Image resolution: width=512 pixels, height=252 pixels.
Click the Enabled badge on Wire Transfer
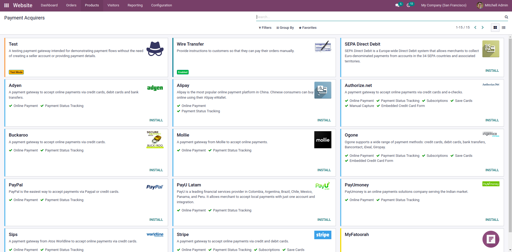(x=183, y=72)
